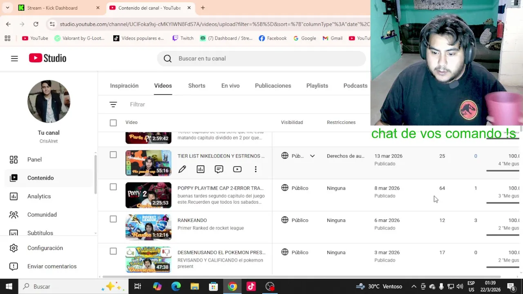Open Windows Start button
This screenshot has height=294, width=523.
(9, 286)
